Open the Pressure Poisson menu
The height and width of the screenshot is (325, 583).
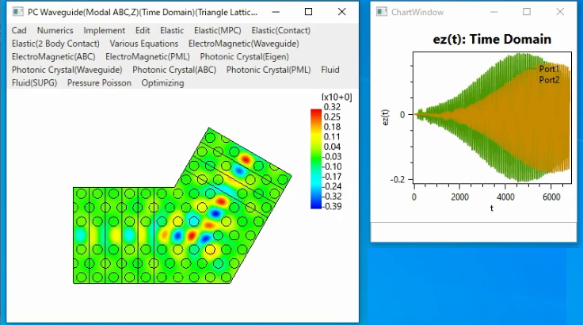coord(99,82)
